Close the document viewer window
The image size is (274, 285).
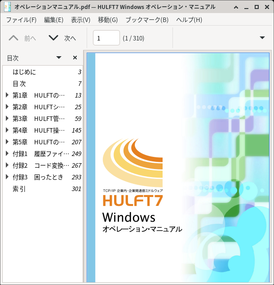267,7
